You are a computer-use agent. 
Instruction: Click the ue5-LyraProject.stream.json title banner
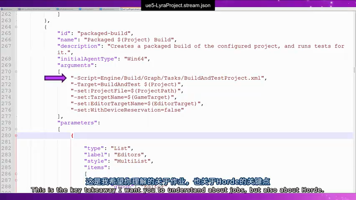click(178, 5)
